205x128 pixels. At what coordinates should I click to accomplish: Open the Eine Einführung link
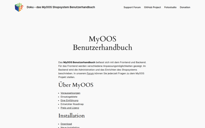(x=69, y=100)
